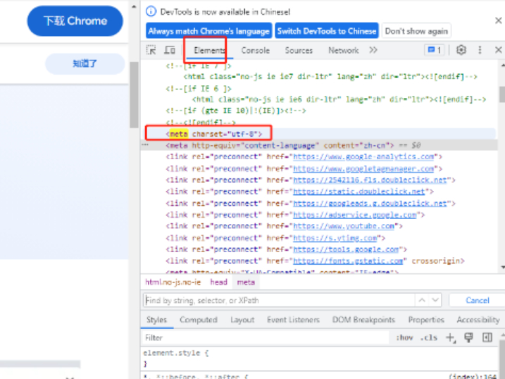Toggle rendering emulations paintbrush icon

click(468, 337)
